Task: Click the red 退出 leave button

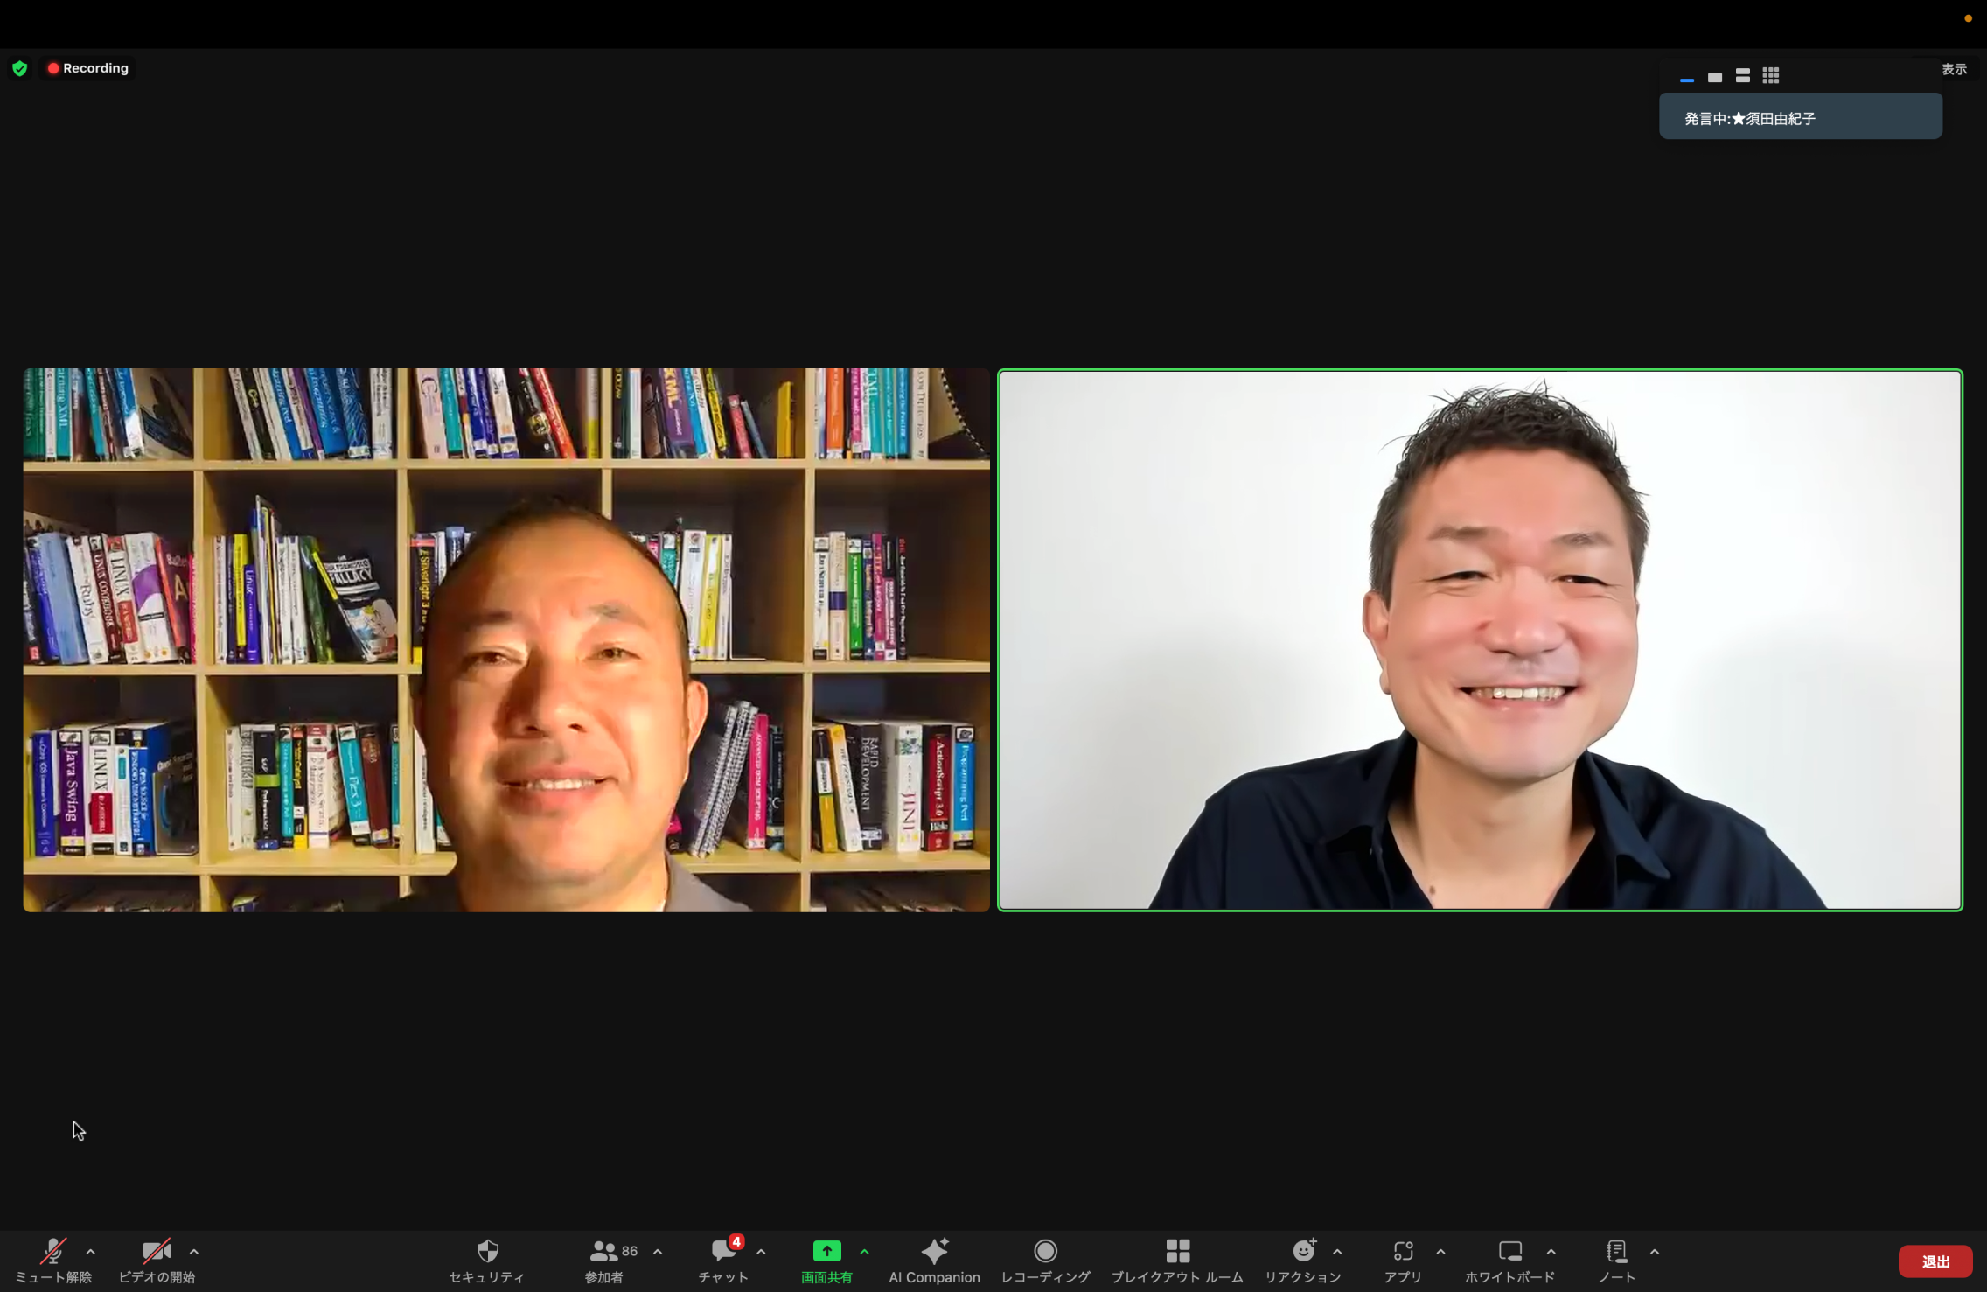Action: click(1935, 1261)
